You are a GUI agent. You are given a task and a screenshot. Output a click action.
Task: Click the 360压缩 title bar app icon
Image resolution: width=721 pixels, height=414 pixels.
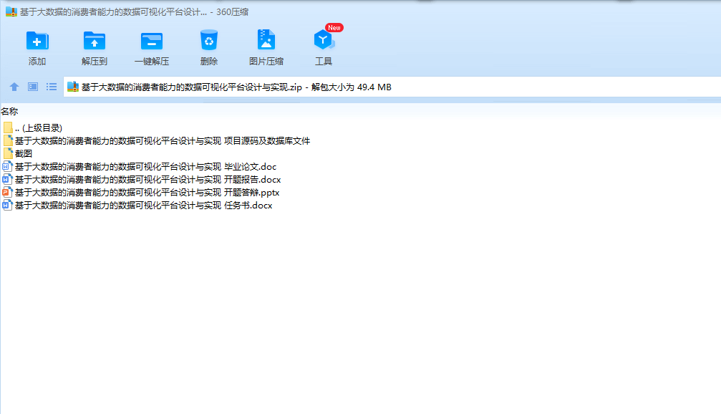click(11, 11)
